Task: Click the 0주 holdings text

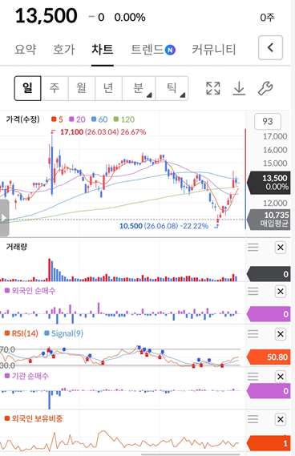Action: click(x=267, y=18)
